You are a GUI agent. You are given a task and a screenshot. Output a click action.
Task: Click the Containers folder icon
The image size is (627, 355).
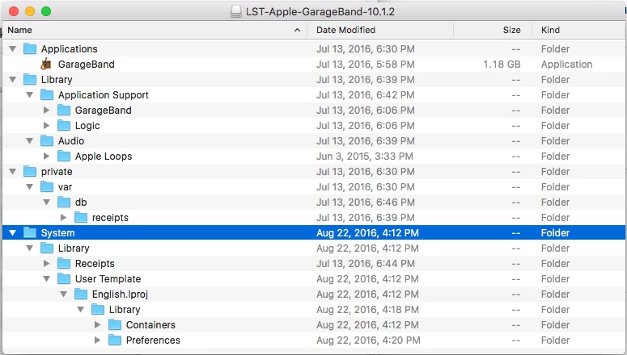115,324
